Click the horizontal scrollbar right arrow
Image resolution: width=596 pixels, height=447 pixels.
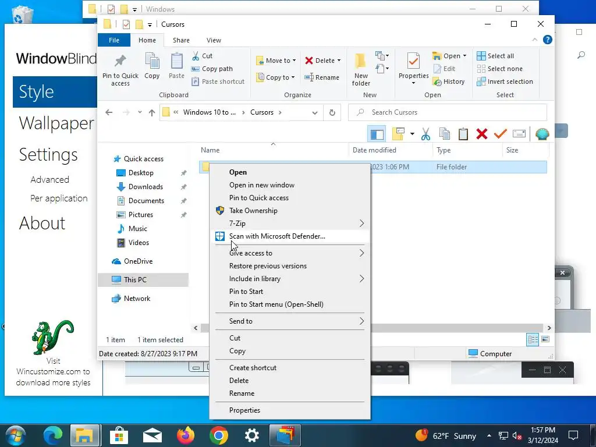click(549, 328)
